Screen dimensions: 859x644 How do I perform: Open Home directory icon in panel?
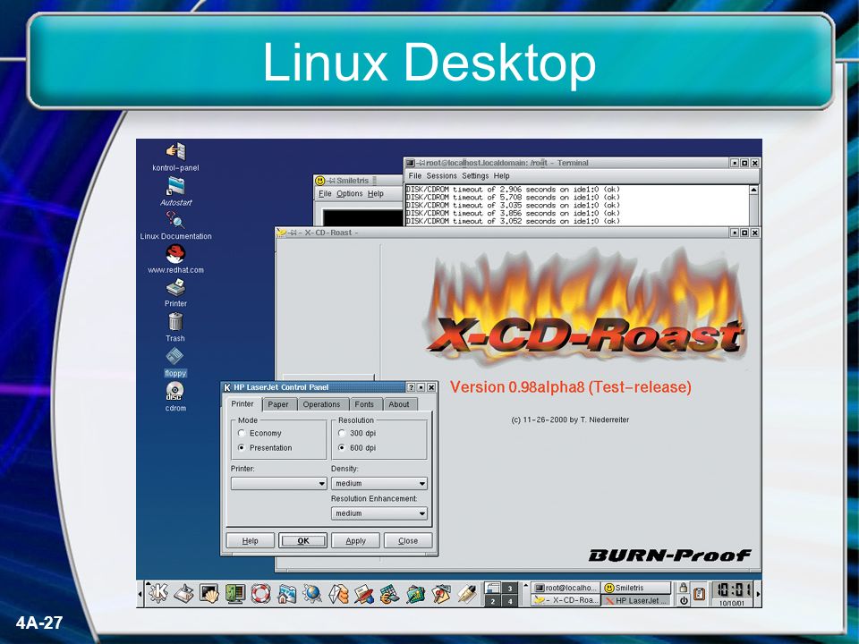pos(287,594)
